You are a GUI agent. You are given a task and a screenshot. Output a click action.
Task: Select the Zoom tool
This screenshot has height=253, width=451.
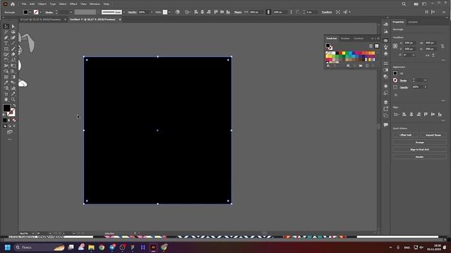(x=13, y=99)
